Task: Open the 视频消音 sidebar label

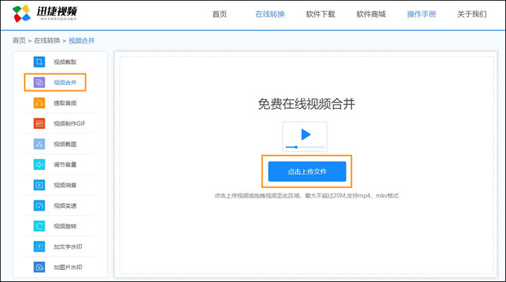Action: click(x=65, y=185)
